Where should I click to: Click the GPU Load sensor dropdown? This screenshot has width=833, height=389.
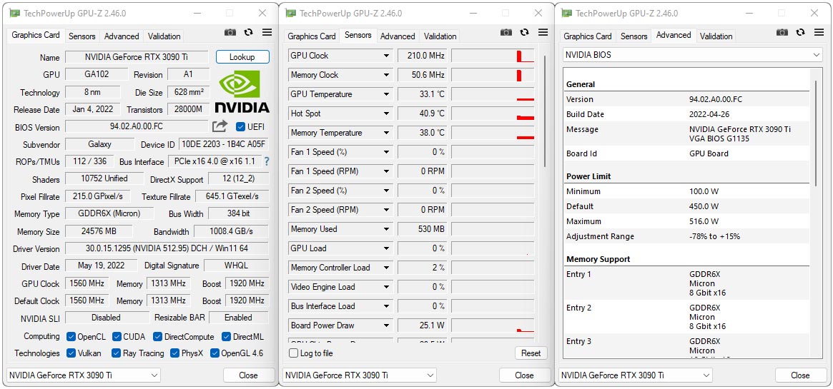coord(386,248)
